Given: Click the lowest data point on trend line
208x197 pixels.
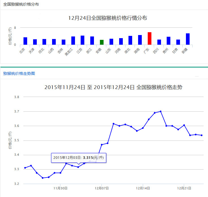Looking at the screenshot, I should [x=42, y=178].
